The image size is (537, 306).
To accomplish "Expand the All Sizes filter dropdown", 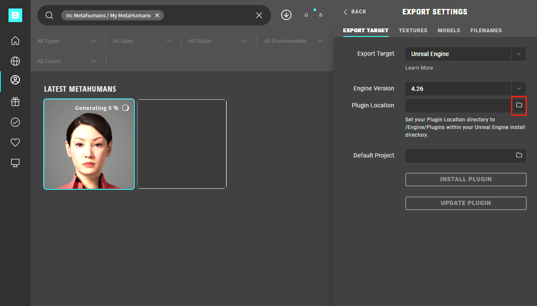I will point(142,41).
